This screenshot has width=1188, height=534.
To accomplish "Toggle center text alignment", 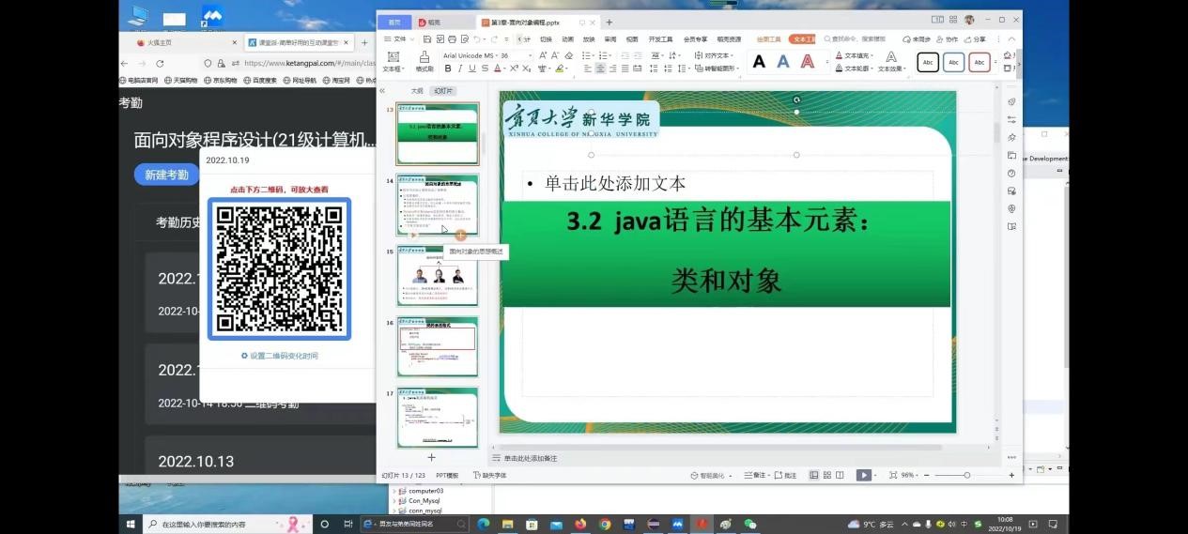I will click(600, 69).
